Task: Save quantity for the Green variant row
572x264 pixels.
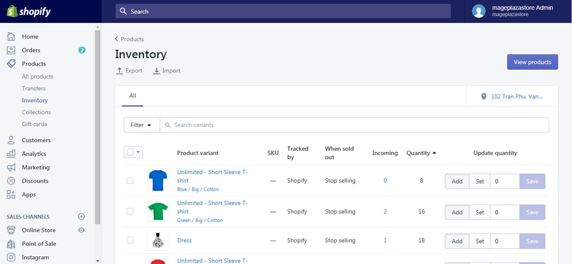Action: (532, 212)
